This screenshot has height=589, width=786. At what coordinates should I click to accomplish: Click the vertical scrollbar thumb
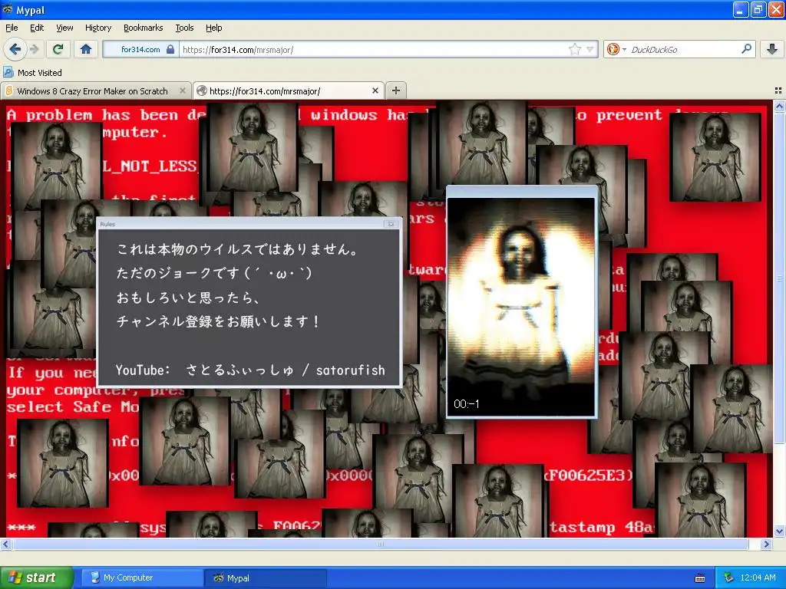pos(779,278)
